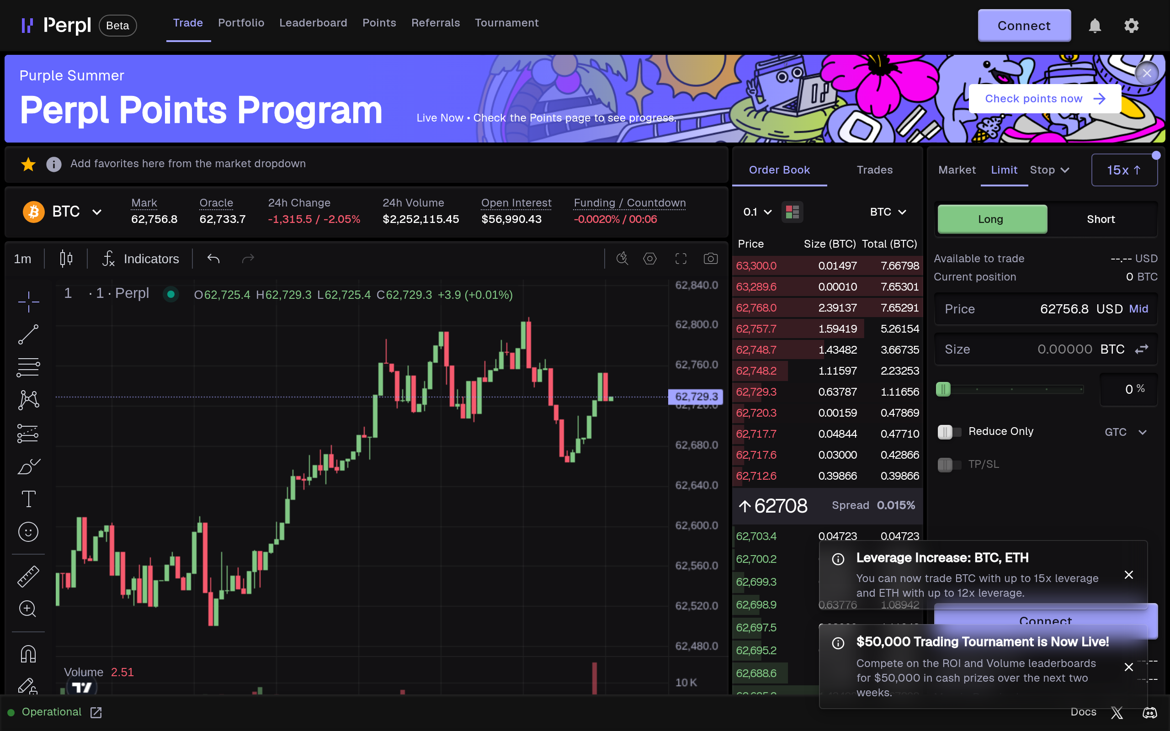The width and height of the screenshot is (1170, 731).
Task: Open the 0.1 price grouping dropdown
Action: [757, 212]
